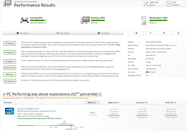The image size is (187, 132).
Task: Click the Bench column header
Action: (x=92, y=103)
